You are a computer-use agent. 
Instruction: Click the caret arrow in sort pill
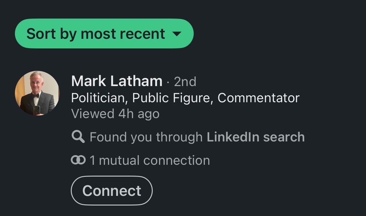click(x=177, y=34)
